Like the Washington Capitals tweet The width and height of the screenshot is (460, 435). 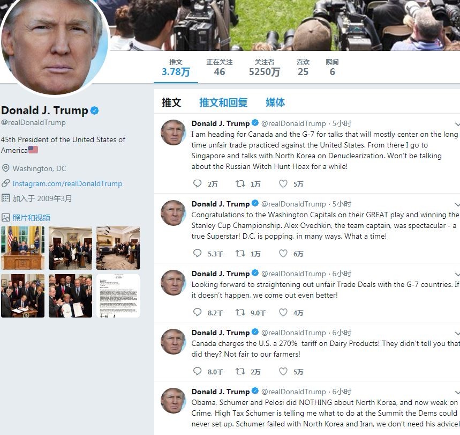click(x=283, y=253)
